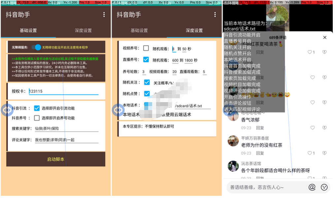The width and height of the screenshot is (335, 198).
Task: Edit the 直播观看数 value 5
Action: (x=204, y=72)
